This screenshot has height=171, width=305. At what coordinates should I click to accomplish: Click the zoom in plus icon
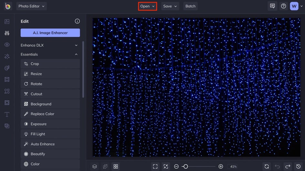point(221,166)
